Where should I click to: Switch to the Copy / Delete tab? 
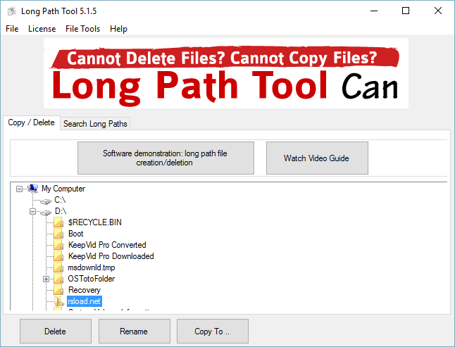coord(31,122)
